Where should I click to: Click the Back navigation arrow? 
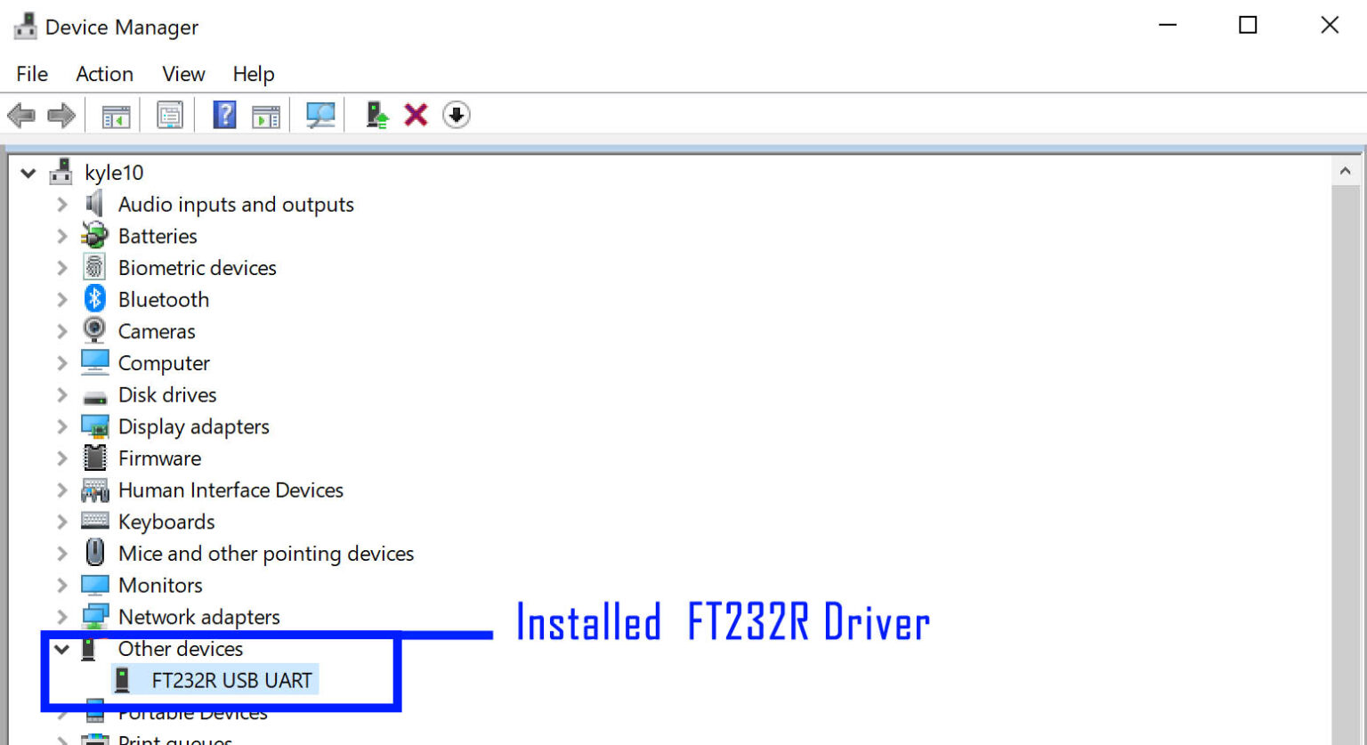pos(21,114)
